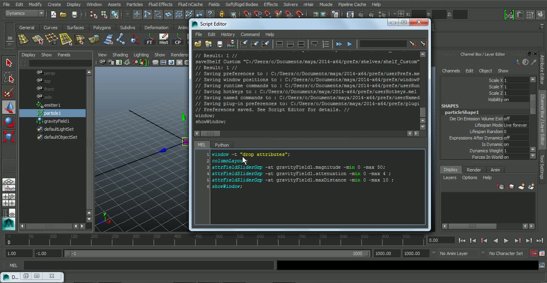The height and width of the screenshot is (283, 547).
Task: Click the MEL command line input field
Action: pos(149,265)
